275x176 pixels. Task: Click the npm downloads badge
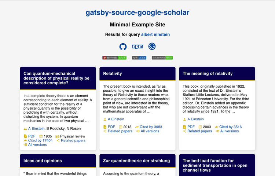pyautogui.click(x=114, y=58)
